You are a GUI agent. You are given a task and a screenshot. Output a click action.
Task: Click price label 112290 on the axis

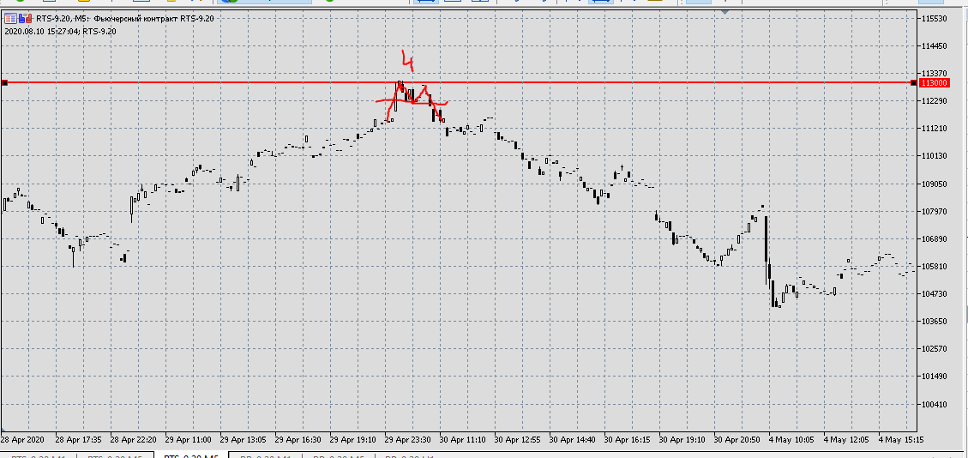934,101
